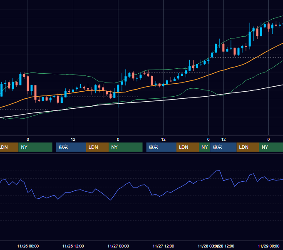Screen dimensions: 283x250
Task: Click the LDN block right before 11/27 00:00 NY
Action: [97, 147]
